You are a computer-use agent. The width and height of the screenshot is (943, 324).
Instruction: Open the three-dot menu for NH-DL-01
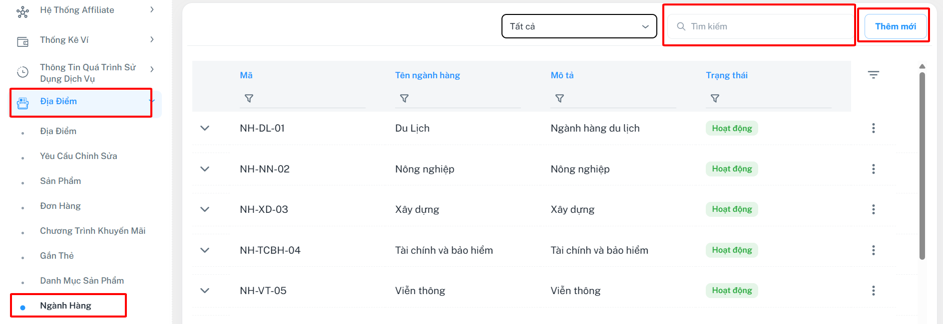click(873, 128)
